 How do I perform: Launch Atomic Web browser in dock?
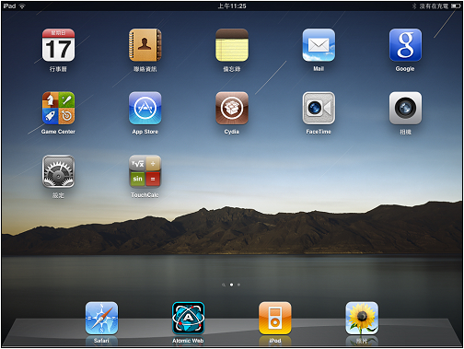coord(188,318)
